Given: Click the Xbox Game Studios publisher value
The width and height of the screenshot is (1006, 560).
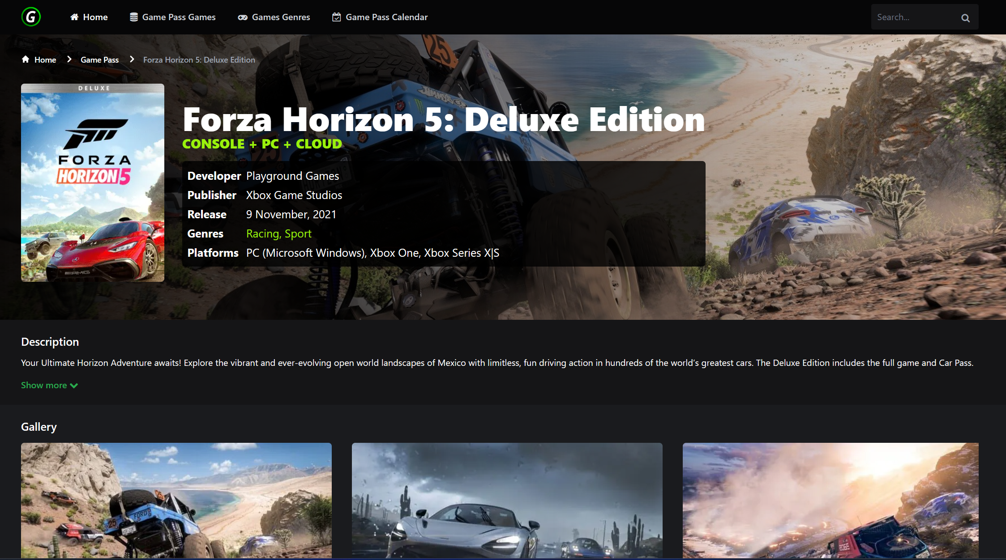Looking at the screenshot, I should [x=294, y=195].
